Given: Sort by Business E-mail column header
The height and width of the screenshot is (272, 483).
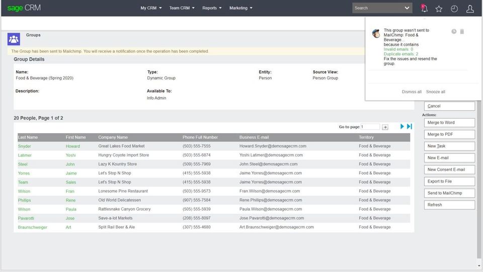Looking at the screenshot, I should click(254, 137).
